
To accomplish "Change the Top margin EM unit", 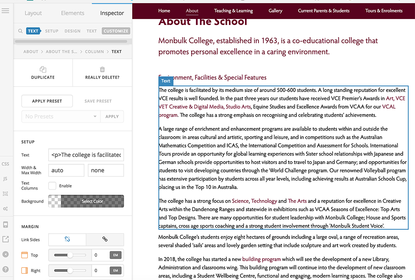I will 116,255.
